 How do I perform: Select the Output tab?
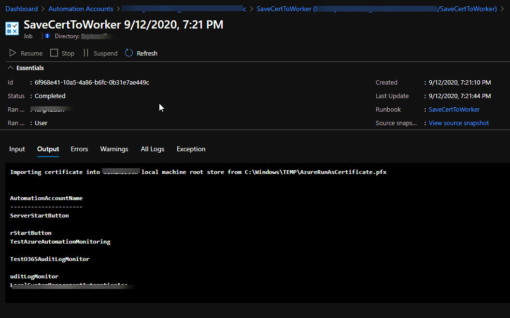coord(48,149)
